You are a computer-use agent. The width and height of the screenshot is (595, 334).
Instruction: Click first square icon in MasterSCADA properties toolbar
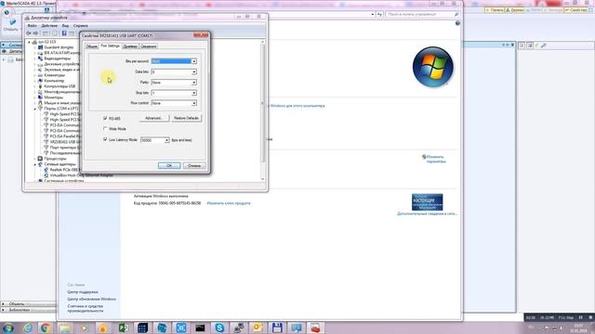pos(522,45)
